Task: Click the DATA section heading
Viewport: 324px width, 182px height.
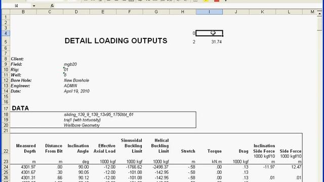Action: coord(20,108)
